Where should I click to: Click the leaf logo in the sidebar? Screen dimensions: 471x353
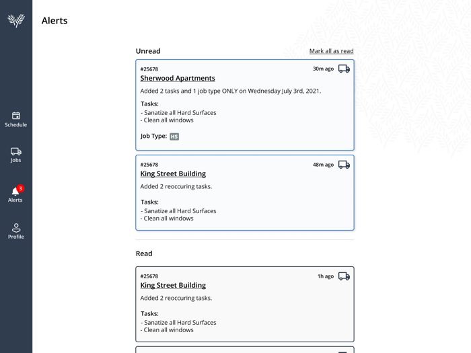pos(16,20)
